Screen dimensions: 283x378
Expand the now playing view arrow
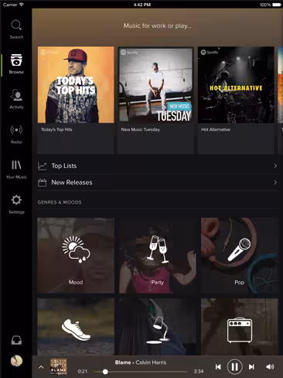coord(41,367)
